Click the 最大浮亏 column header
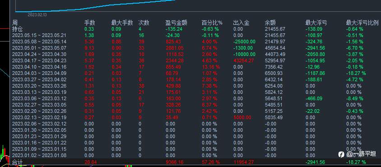Image resolution: width=381 pixels, height=167 pixels. click(316, 23)
